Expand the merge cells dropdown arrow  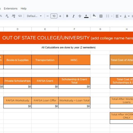point(112,16)
